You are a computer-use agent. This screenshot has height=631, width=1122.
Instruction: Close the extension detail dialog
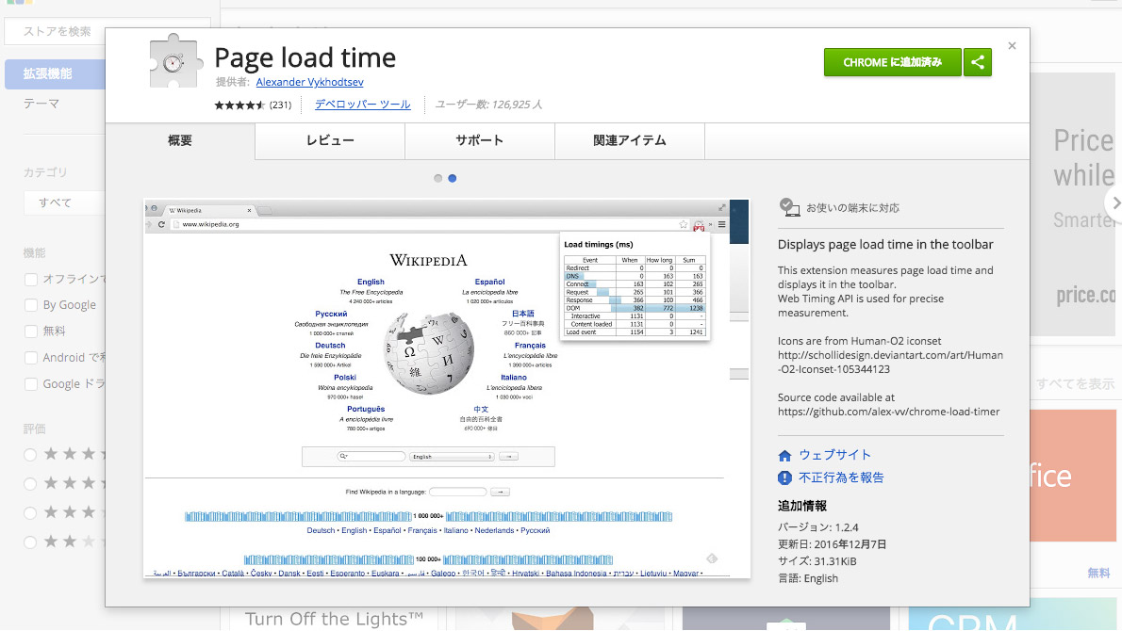click(1012, 46)
